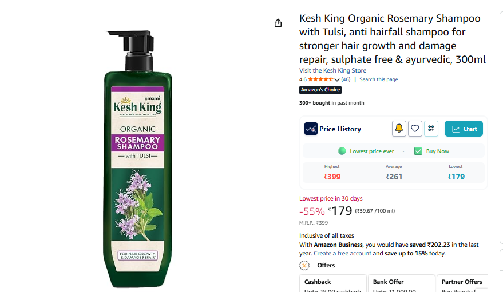Screen dimensions: 503x292
Task: Click the price alert bell icon
Action: click(399, 129)
